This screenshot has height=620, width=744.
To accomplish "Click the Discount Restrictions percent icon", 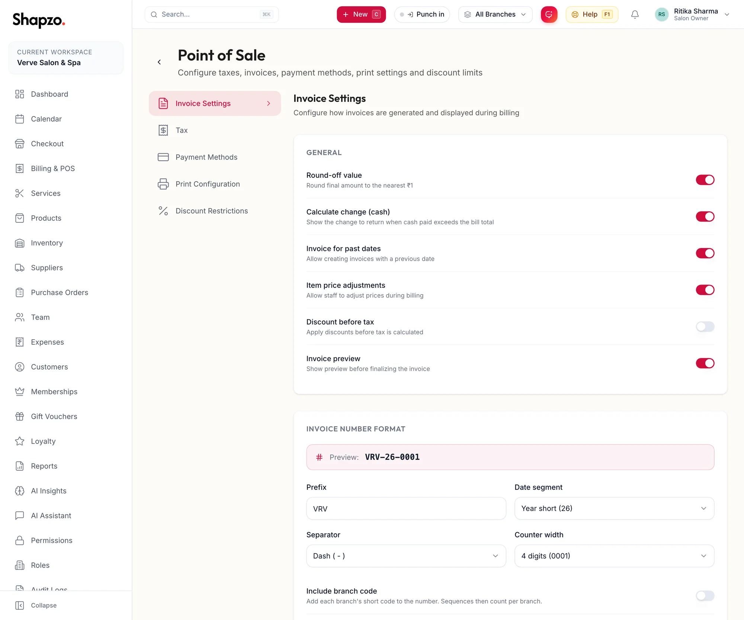I will [163, 211].
